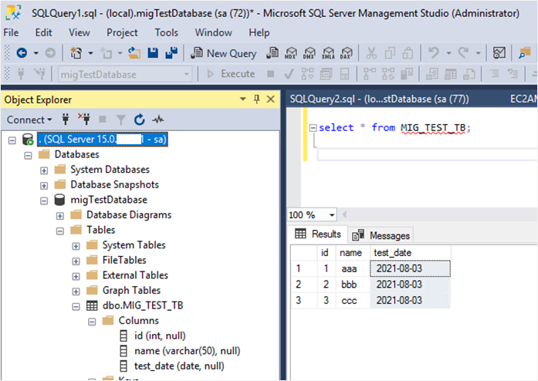Expand the Database Diagrams folder
The width and height of the screenshot is (538, 381).
click(60, 216)
